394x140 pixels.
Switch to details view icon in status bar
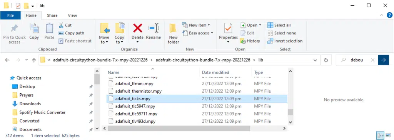[381, 136]
